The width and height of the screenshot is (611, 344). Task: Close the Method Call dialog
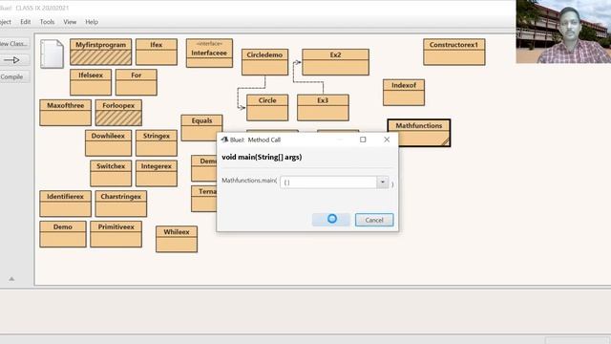click(x=387, y=140)
